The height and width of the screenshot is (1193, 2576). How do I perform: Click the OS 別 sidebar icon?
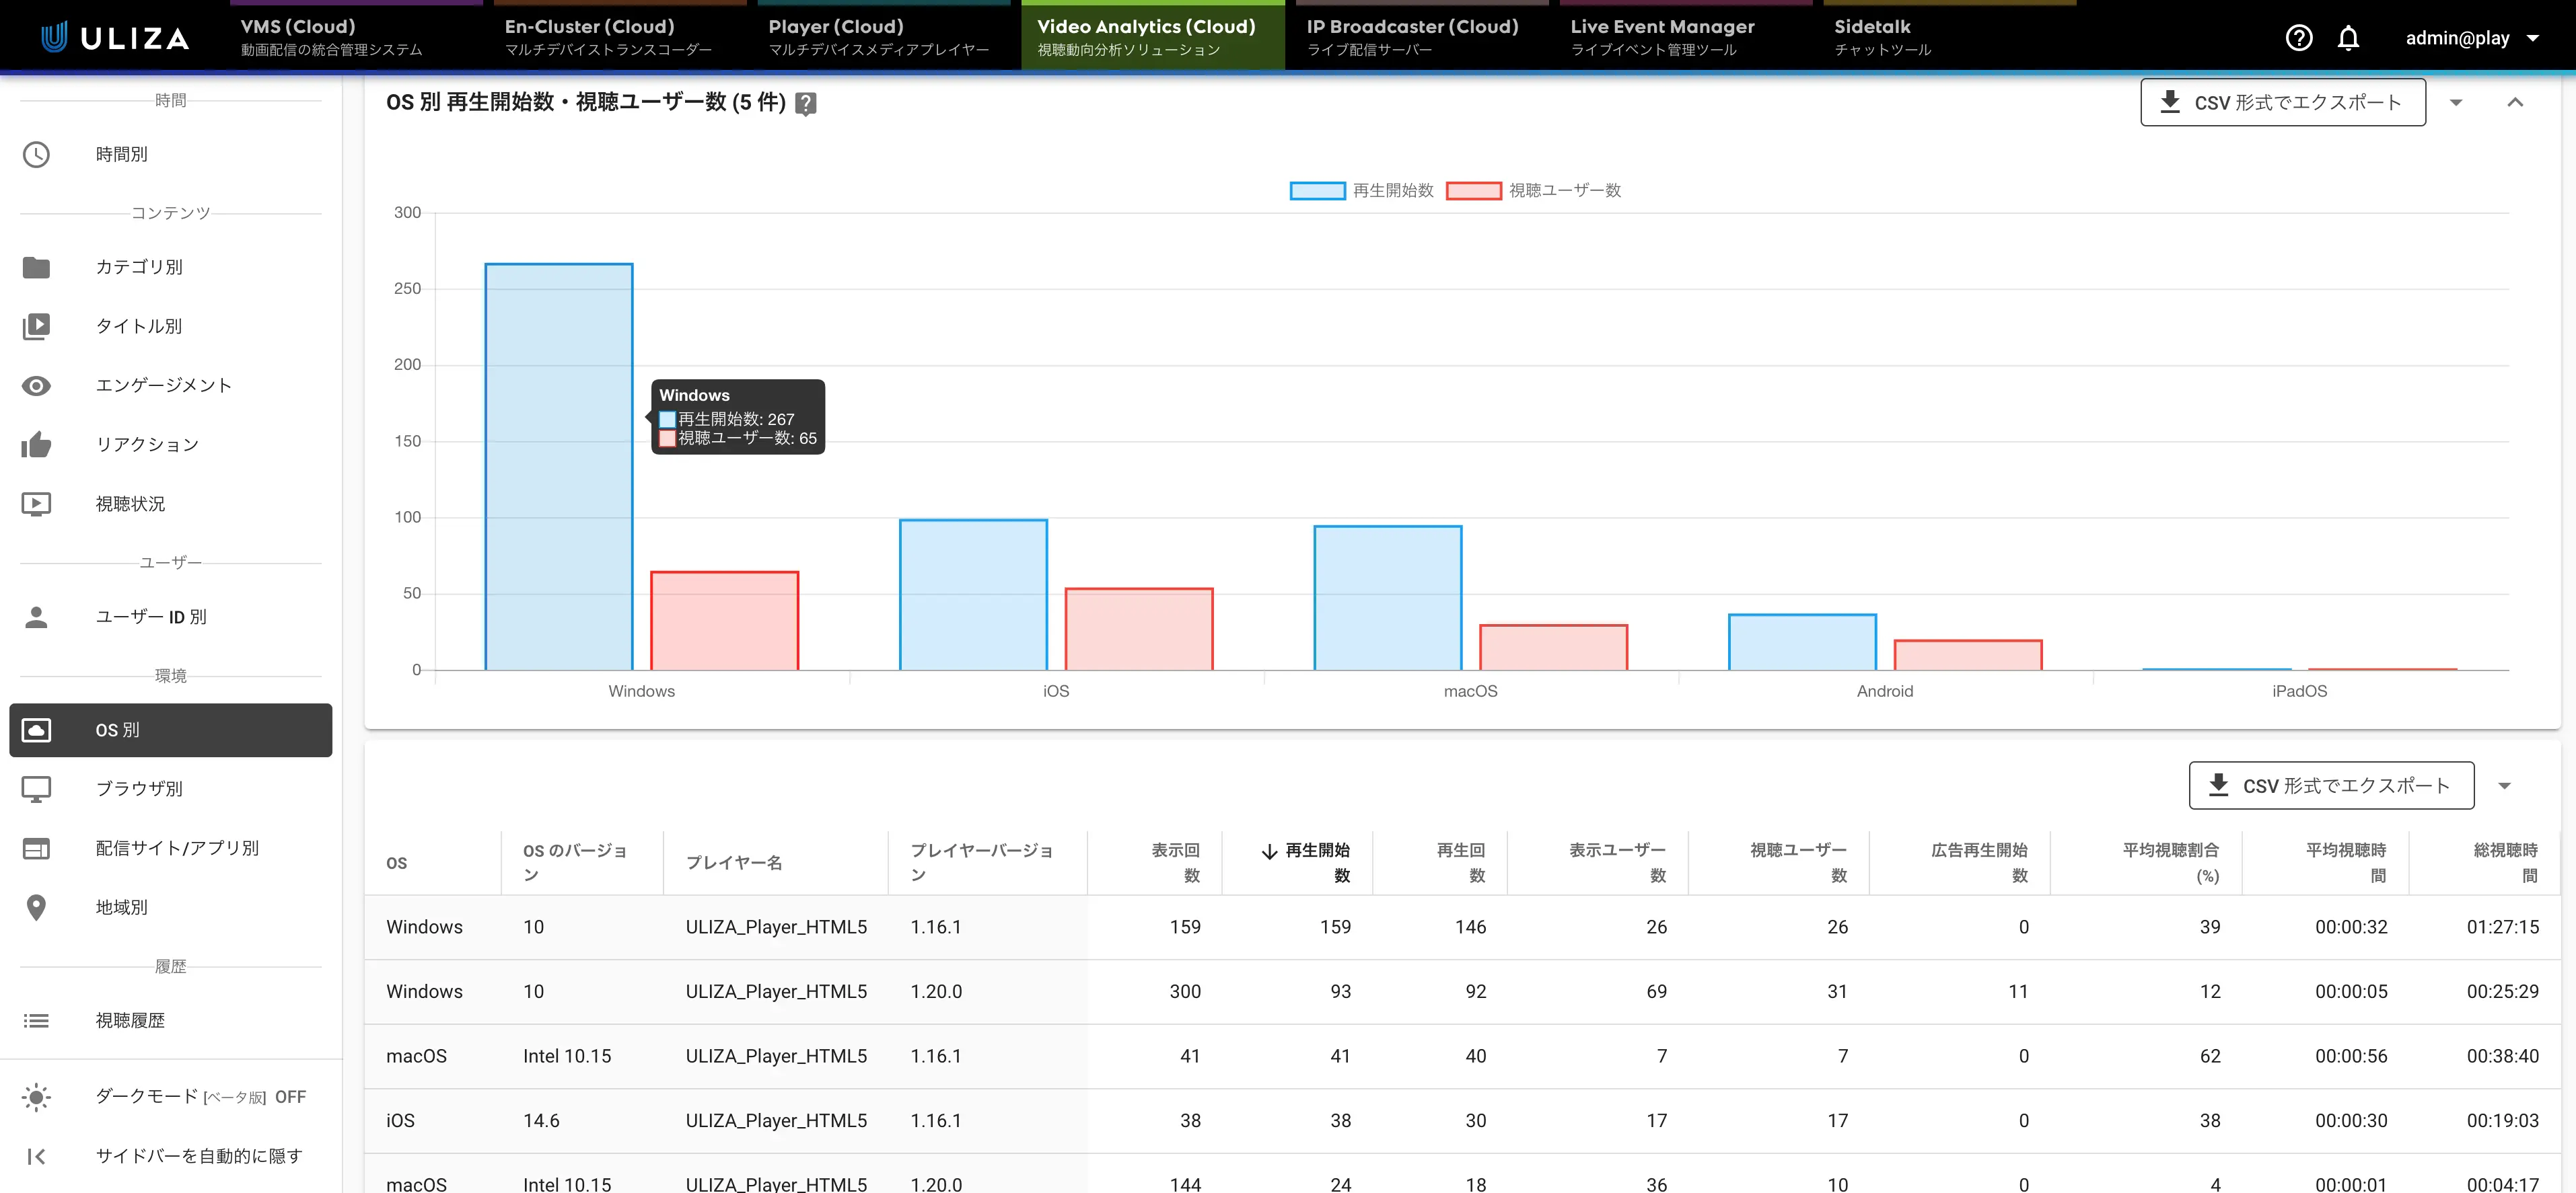36,730
